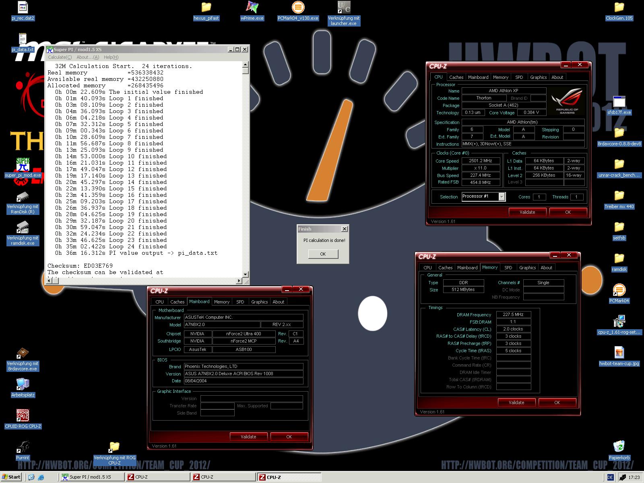644x483 pixels.
Task: Click Checksum: ED03E769 line in Super PI
Action: [80, 266]
